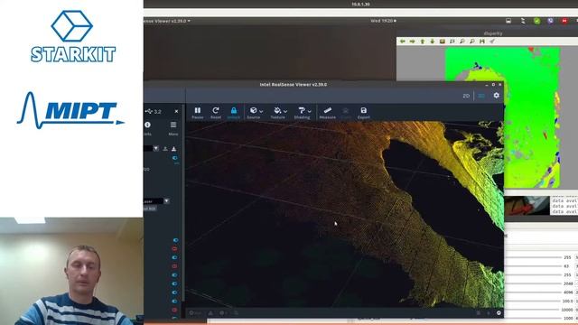Toggle the top stream on switch
578x325 pixels.
click(174, 158)
